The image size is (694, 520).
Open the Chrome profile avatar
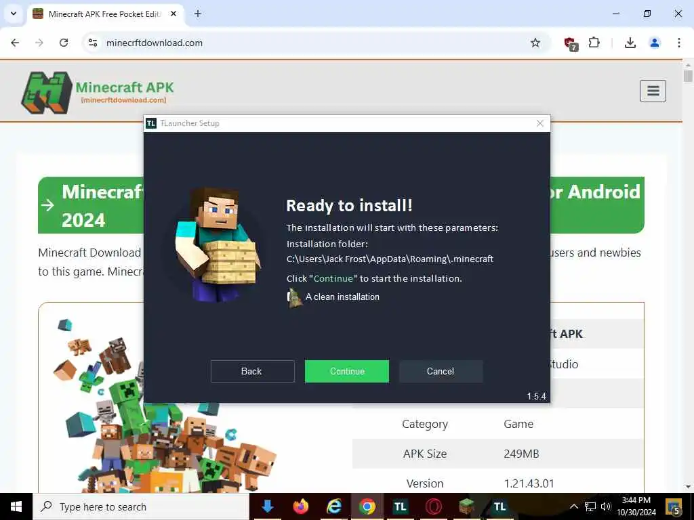pyautogui.click(x=655, y=43)
